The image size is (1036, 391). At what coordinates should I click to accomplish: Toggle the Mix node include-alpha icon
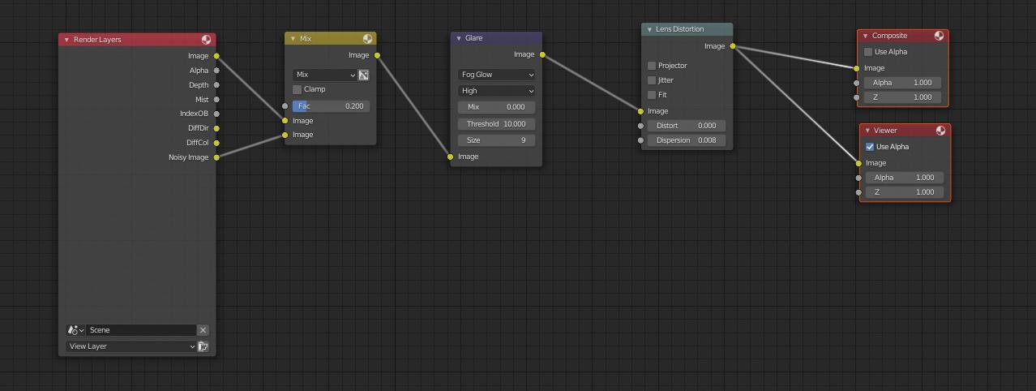click(x=363, y=75)
